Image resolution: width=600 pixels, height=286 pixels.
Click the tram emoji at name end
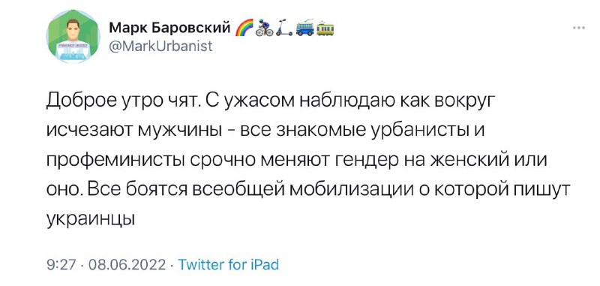[x=325, y=29]
